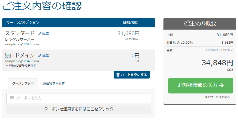238x120 pixels.
Task: Open 編集 link for スタンダード plan
Action: point(46,34)
